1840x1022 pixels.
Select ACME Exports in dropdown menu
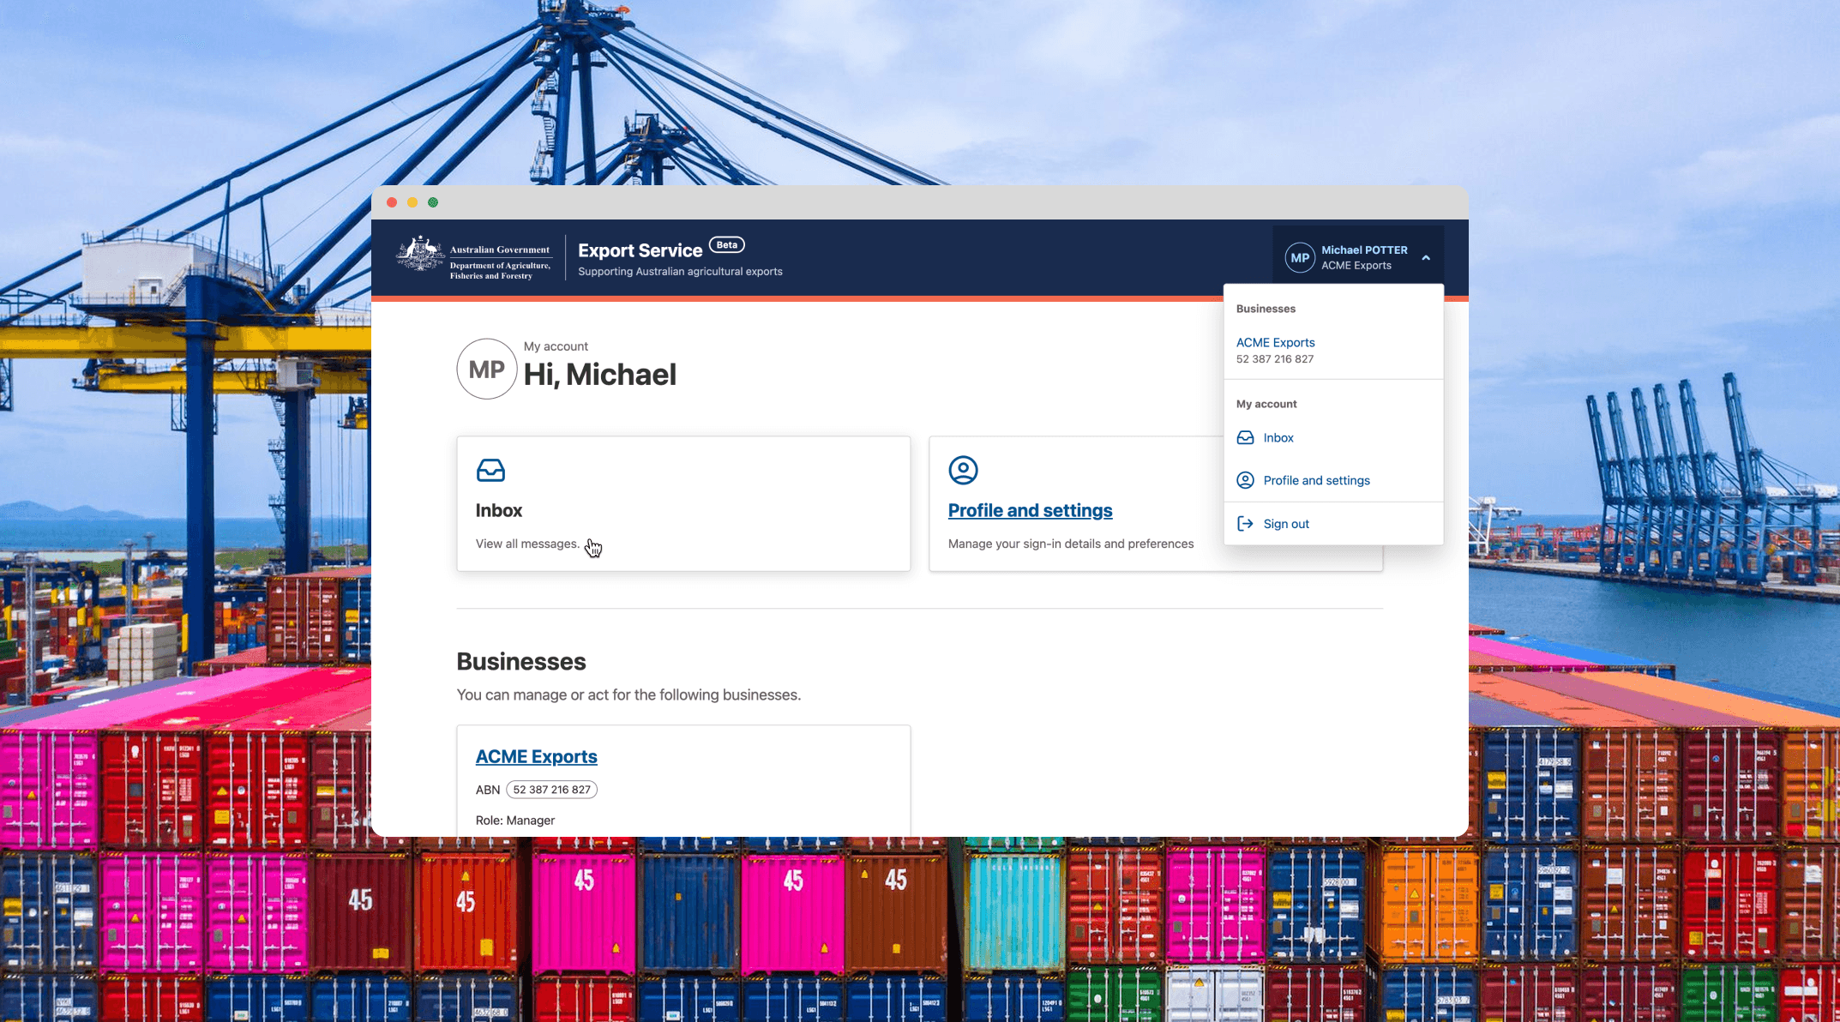click(x=1275, y=343)
